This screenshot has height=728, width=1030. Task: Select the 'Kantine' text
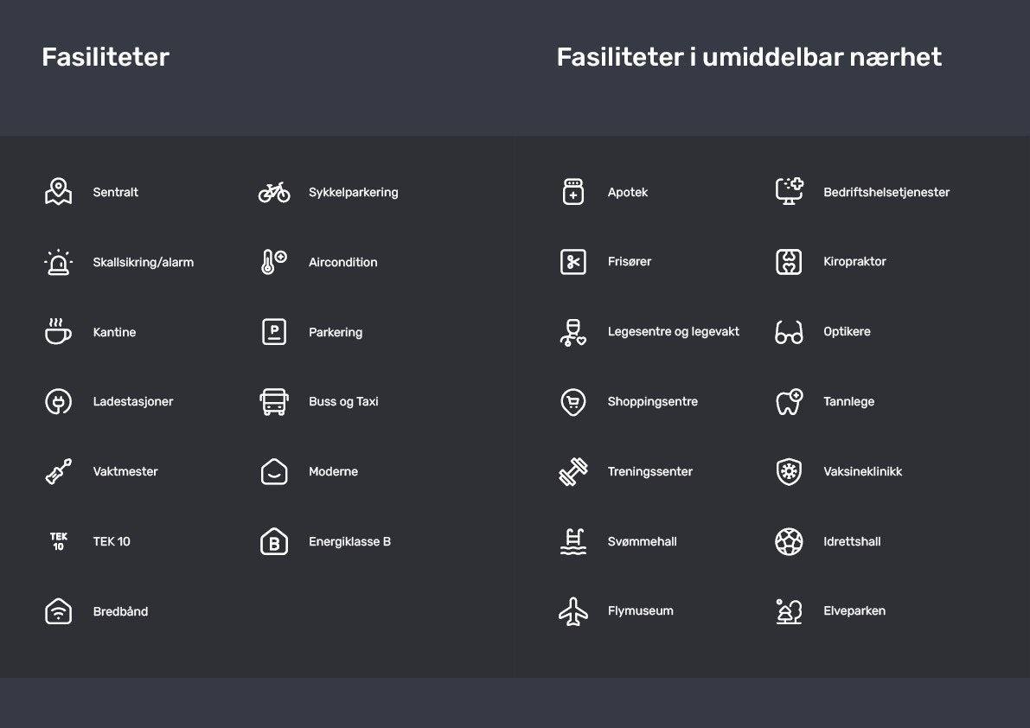[x=114, y=332]
